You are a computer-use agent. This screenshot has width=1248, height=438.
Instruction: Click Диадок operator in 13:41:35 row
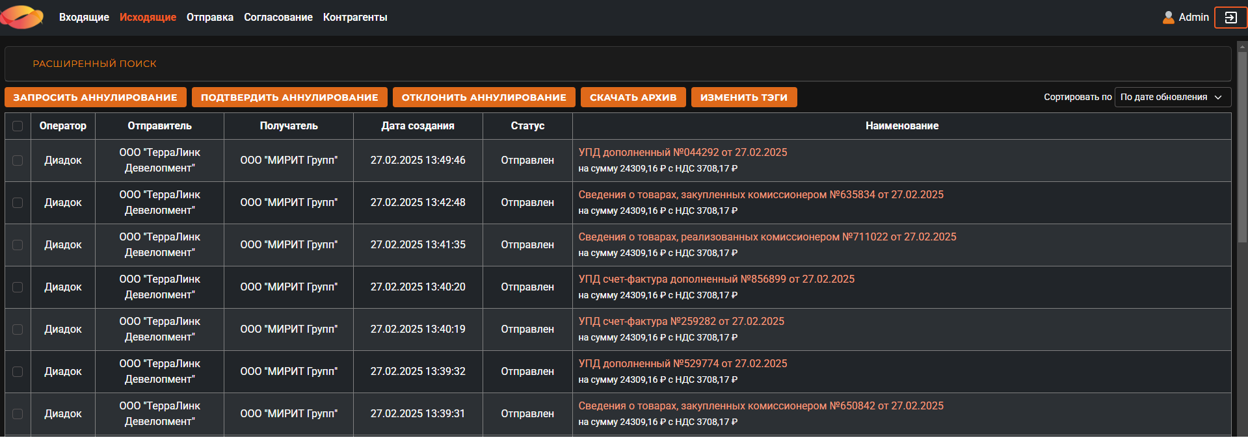click(63, 245)
